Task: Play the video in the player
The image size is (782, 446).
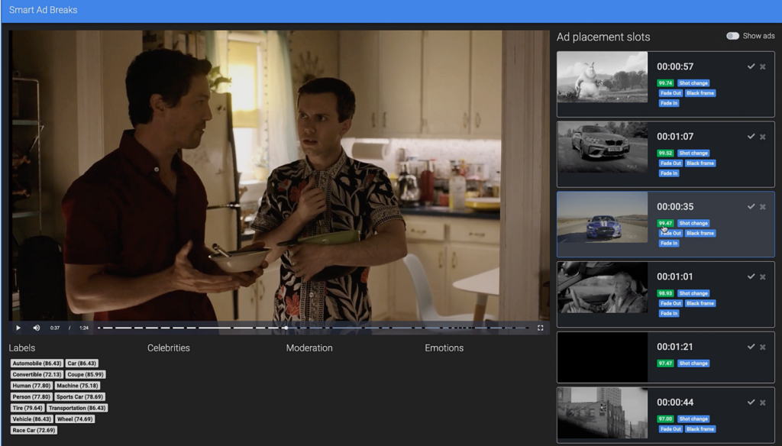Action: pos(18,327)
